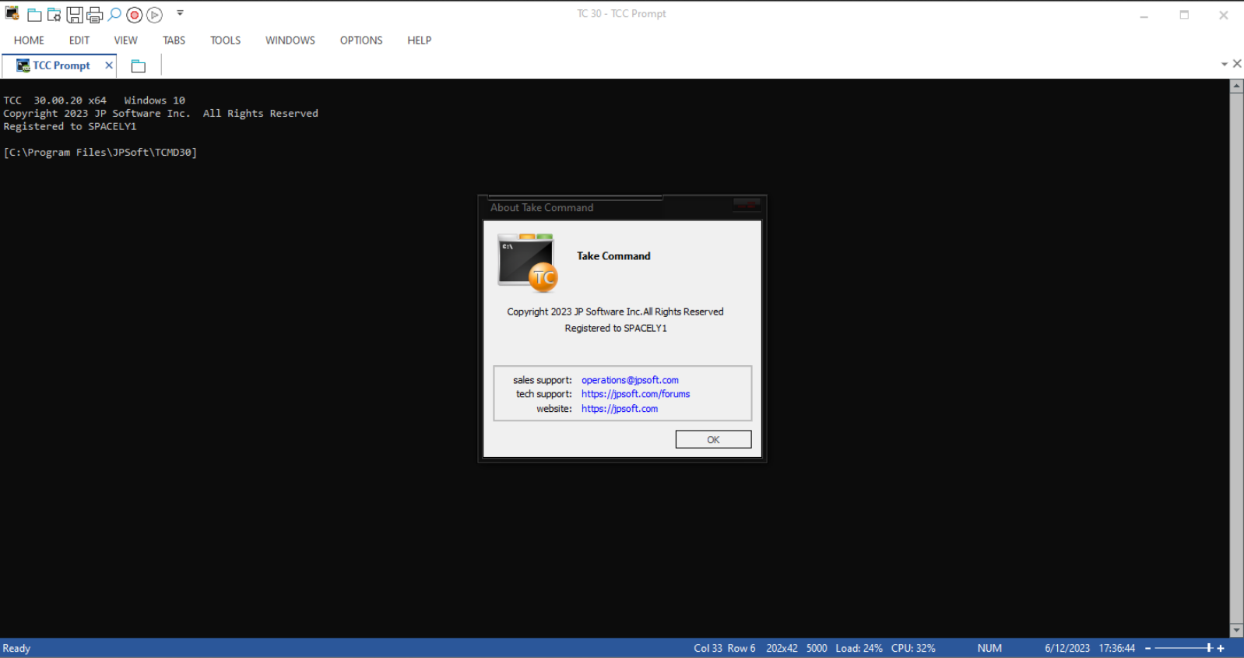The image size is (1244, 658).
Task: Click the command prompt line C:\Program Files\JPSoft\TCMD30
Action: click(x=100, y=153)
